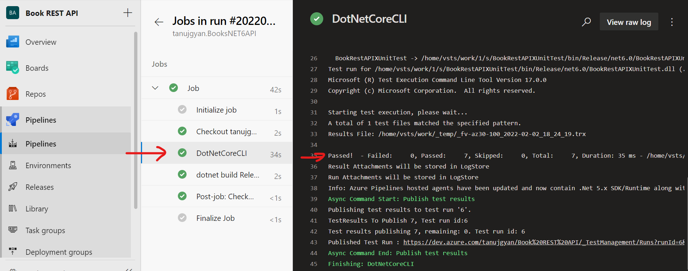Select Initialize job step
The image size is (688, 271).
pyautogui.click(x=217, y=110)
